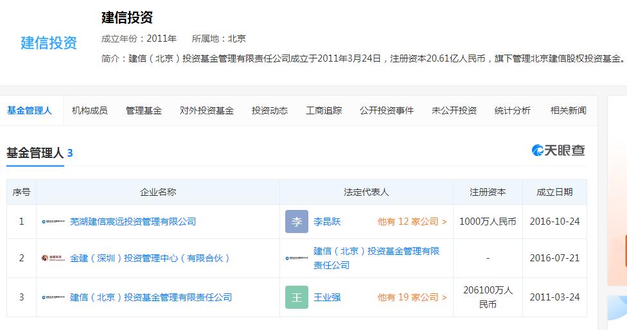Select the 1000万人民币 capital cell
The image size is (627, 330).
tap(488, 221)
